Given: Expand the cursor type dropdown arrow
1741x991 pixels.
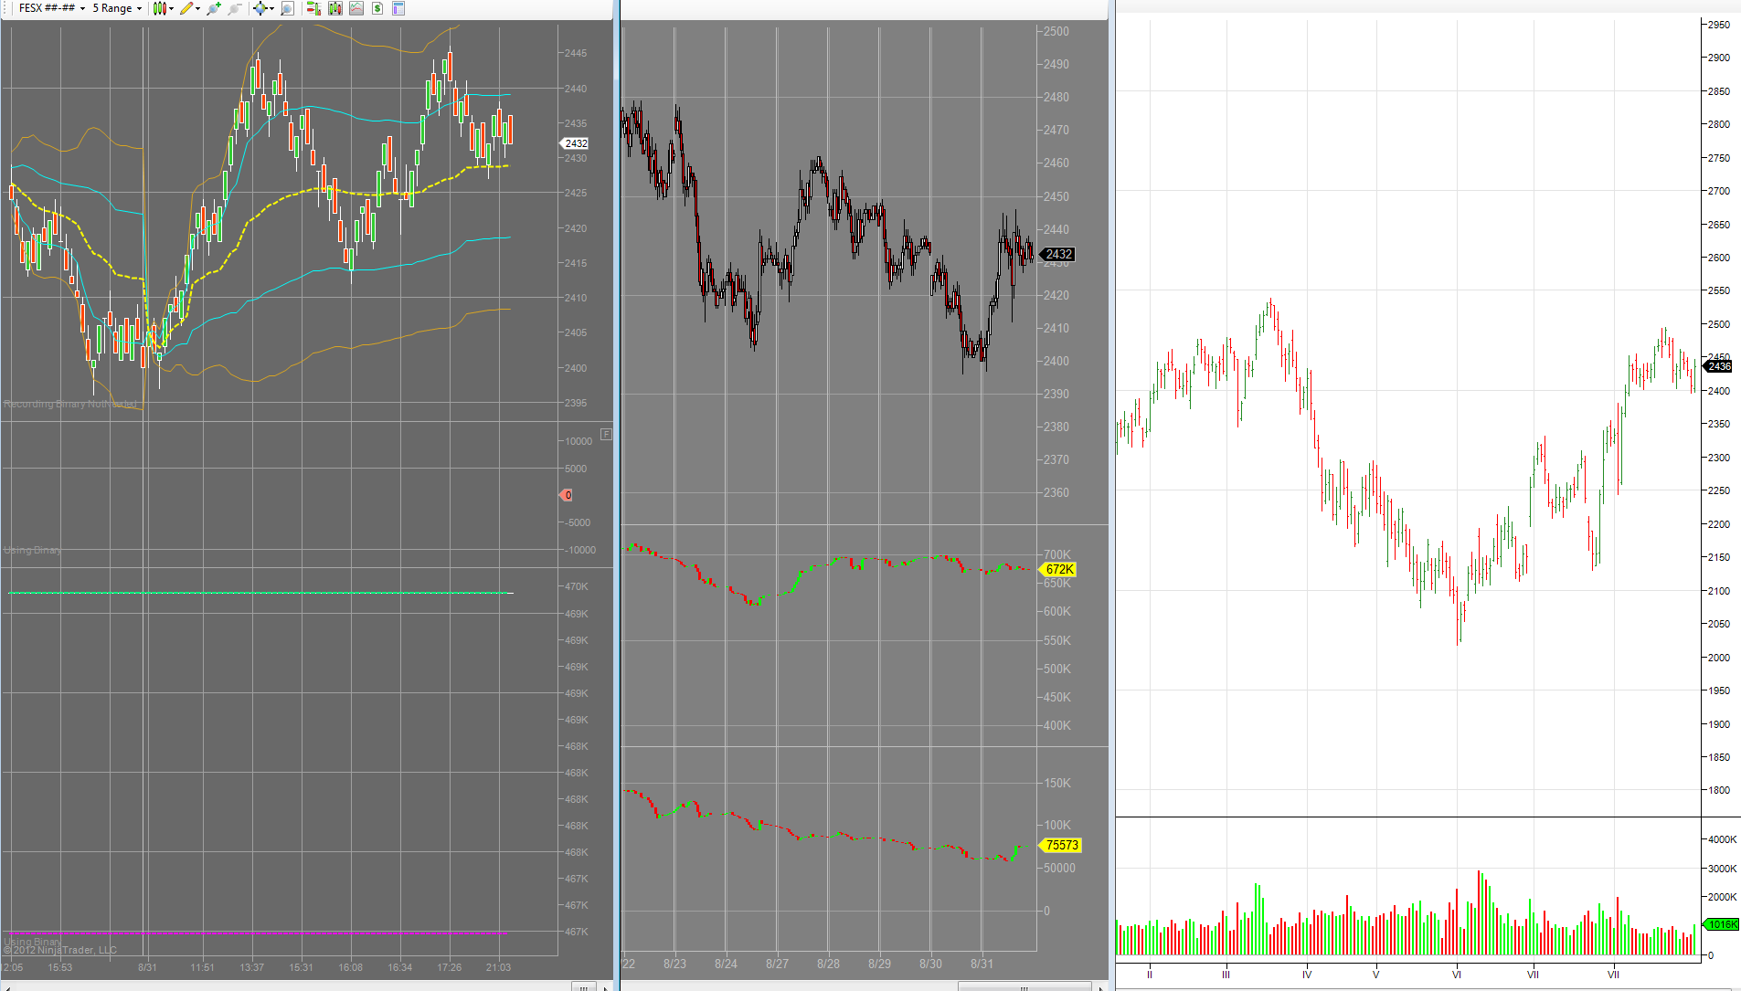Looking at the screenshot, I should [x=271, y=8].
